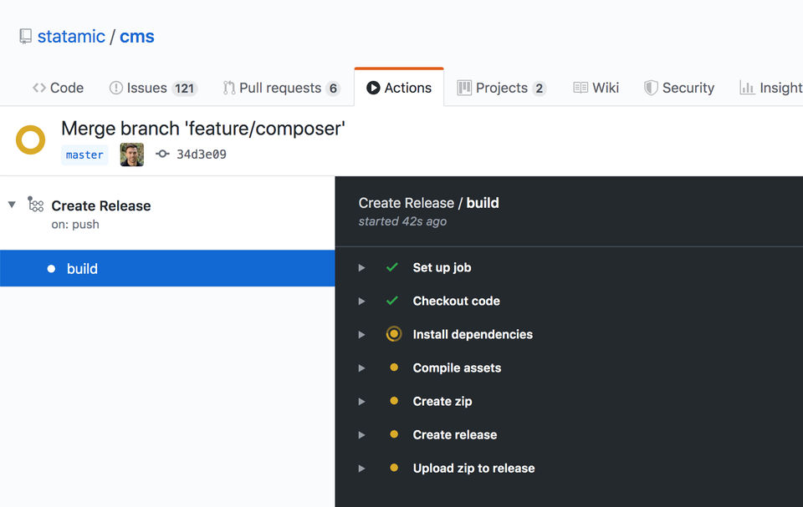The image size is (803, 507).
Task: Click the spinning status icon for Install dependencies
Action: point(394,334)
